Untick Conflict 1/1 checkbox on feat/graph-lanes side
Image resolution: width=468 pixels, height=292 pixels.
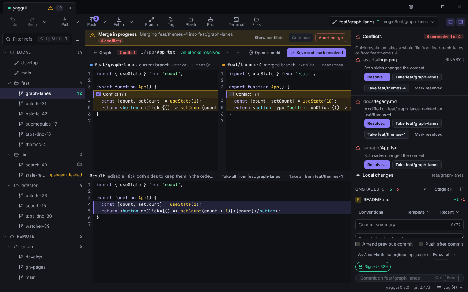tap(98, 94)
